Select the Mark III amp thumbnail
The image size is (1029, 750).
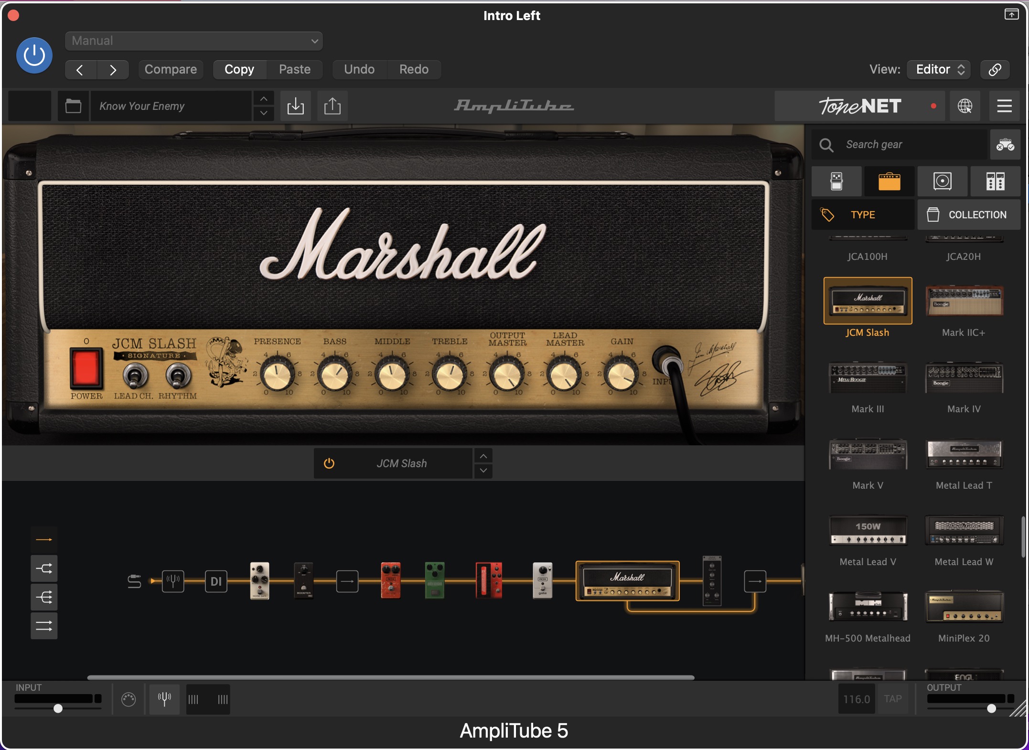pos(868,377)
